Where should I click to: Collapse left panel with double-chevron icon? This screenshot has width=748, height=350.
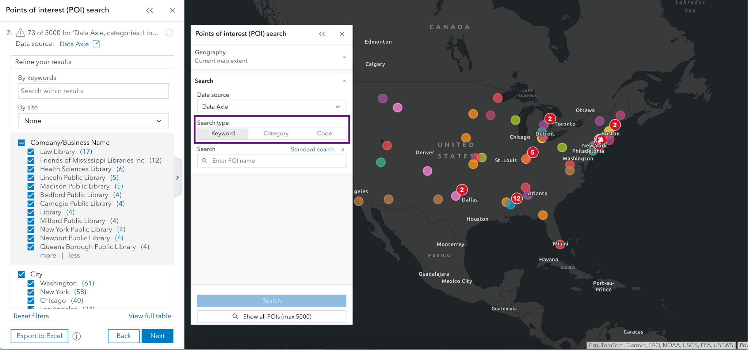tap(149, 10)
